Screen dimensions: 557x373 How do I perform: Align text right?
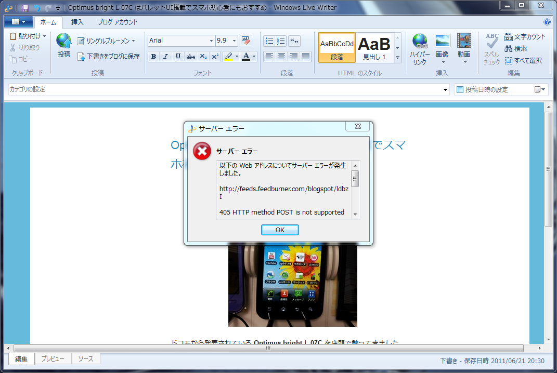click(x=293, y=57)
